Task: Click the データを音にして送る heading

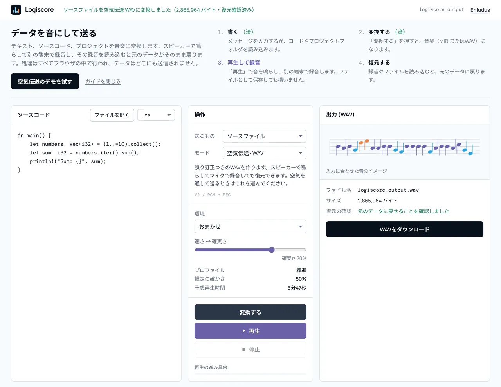Action: (54, 33)
